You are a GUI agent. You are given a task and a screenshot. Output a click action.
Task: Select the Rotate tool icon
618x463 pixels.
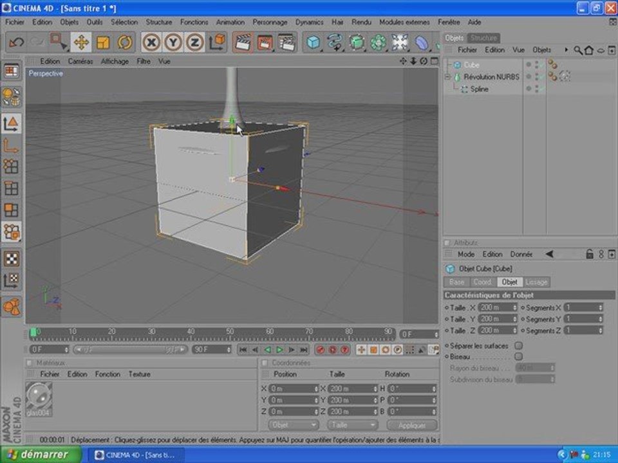125,42
